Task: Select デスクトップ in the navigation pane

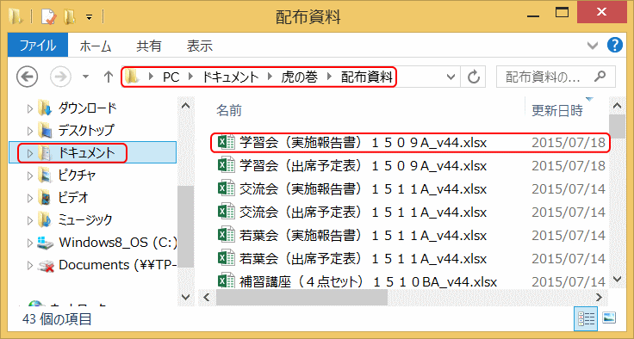Action: 86,131
